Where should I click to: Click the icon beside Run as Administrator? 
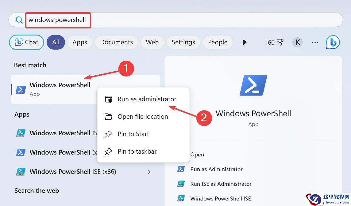pos(181,169)
